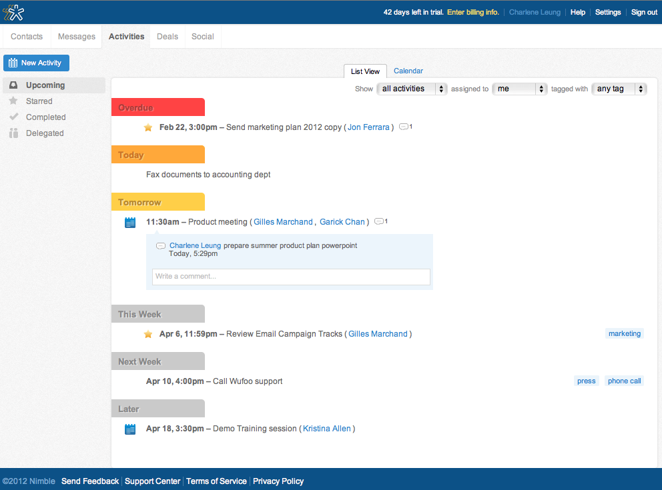The width and height of the screenshot is (662, 490).
Task: Click Send Feedback in footer
Action: tap(90, 481)
